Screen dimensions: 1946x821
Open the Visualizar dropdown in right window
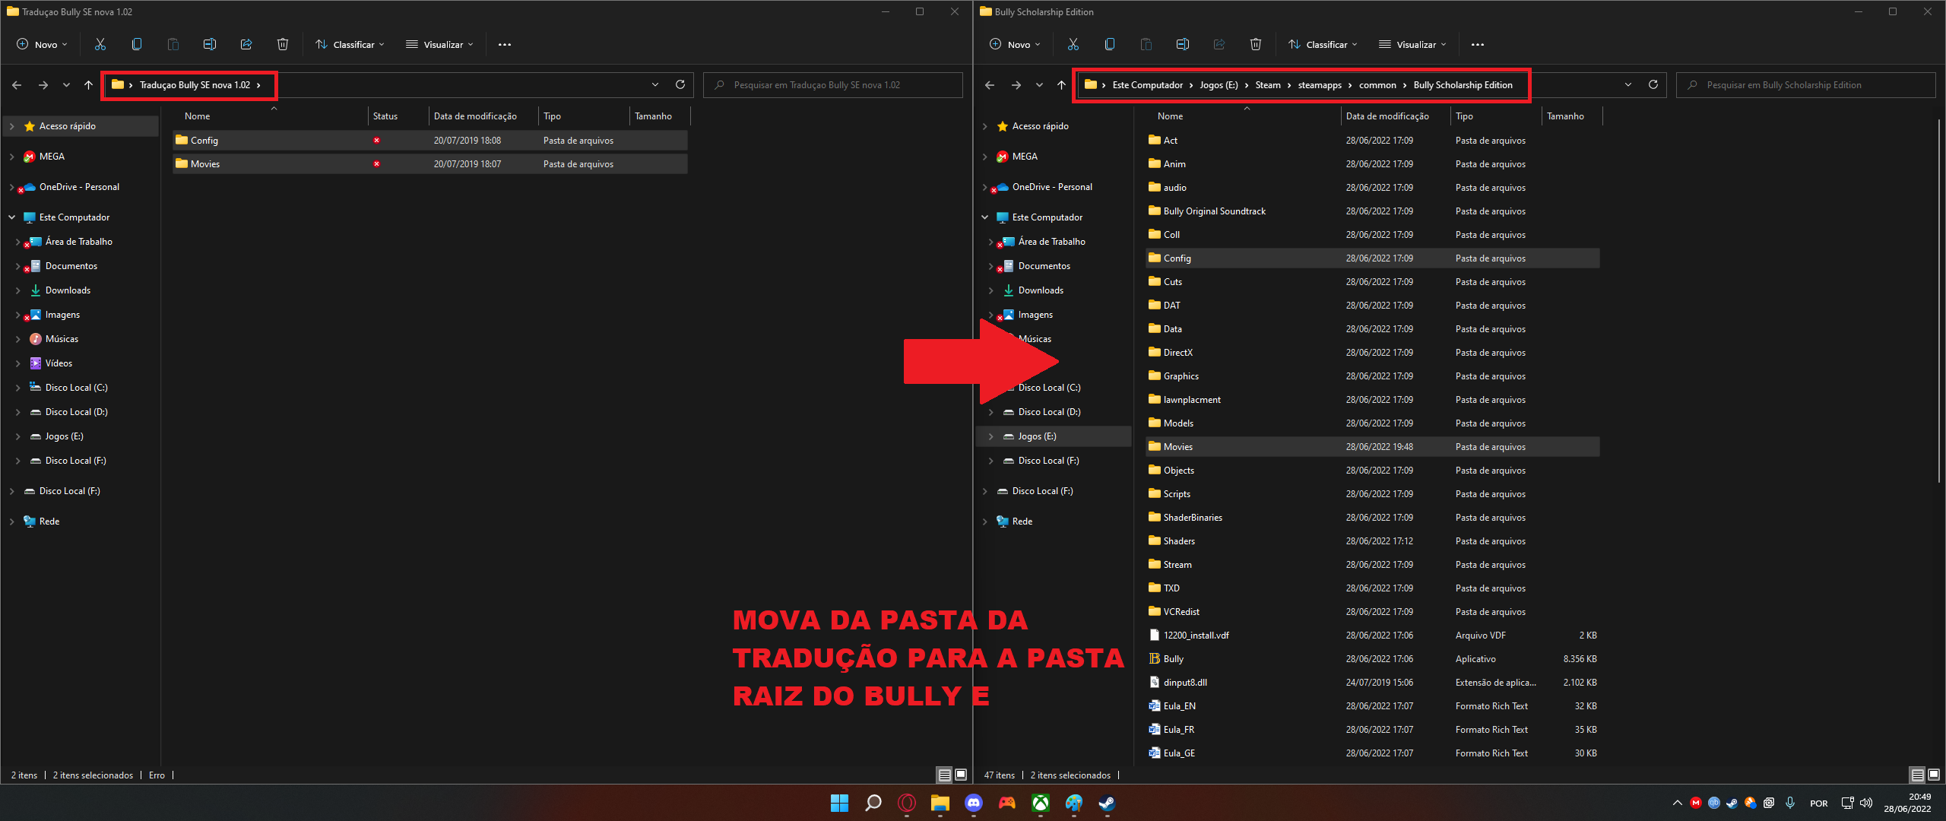[x=1412, y=44]
